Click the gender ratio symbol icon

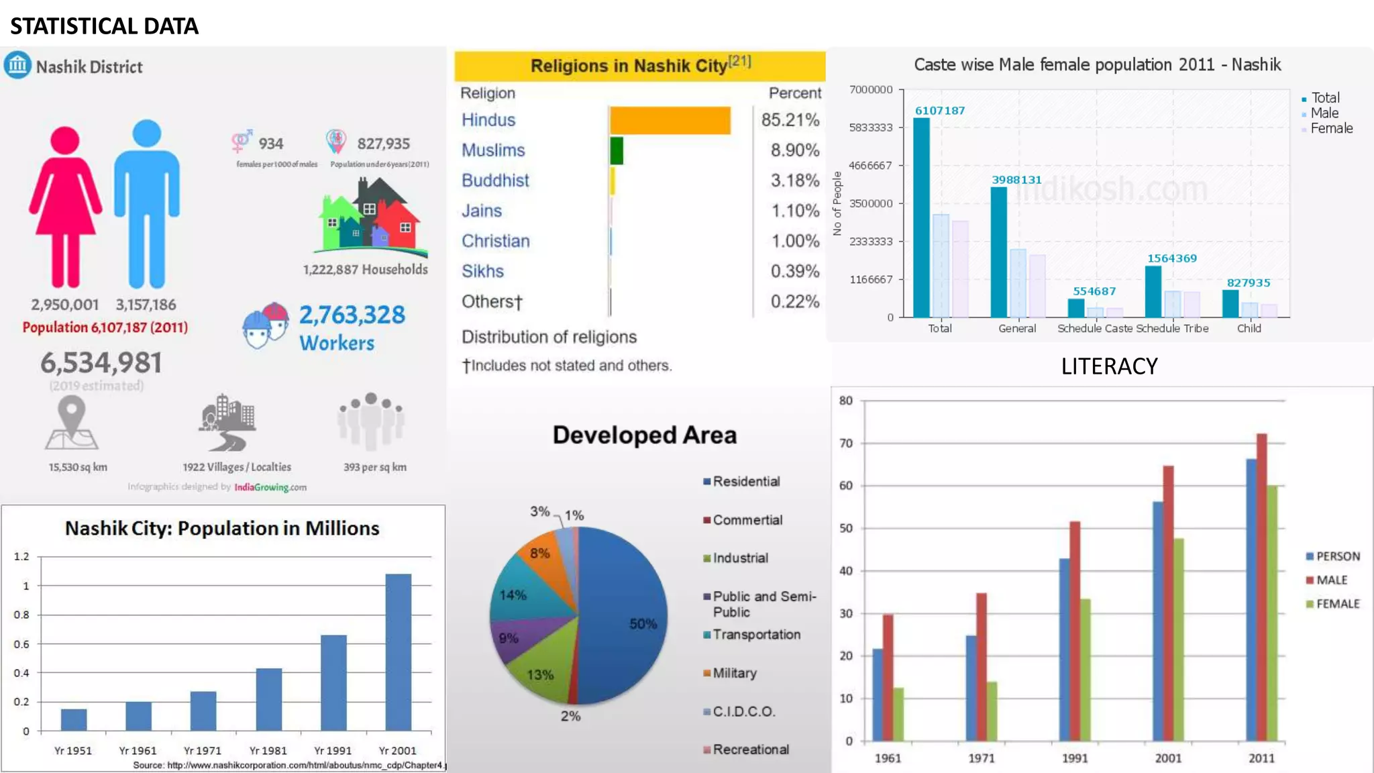click(x=242, y=141)
